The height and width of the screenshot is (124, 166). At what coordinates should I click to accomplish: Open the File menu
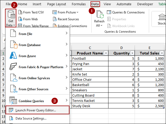tap(8, 4)
